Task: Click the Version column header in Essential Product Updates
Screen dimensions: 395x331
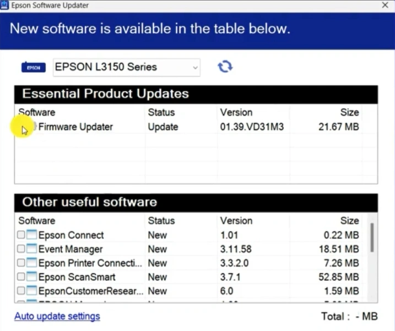Action: (236, 112)
